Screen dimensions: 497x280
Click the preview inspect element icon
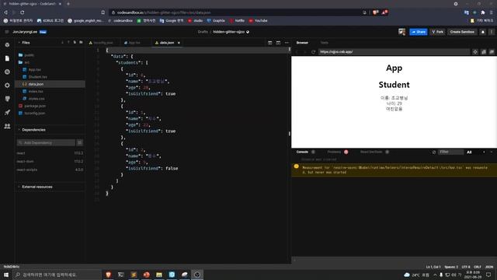pos(475,52)
